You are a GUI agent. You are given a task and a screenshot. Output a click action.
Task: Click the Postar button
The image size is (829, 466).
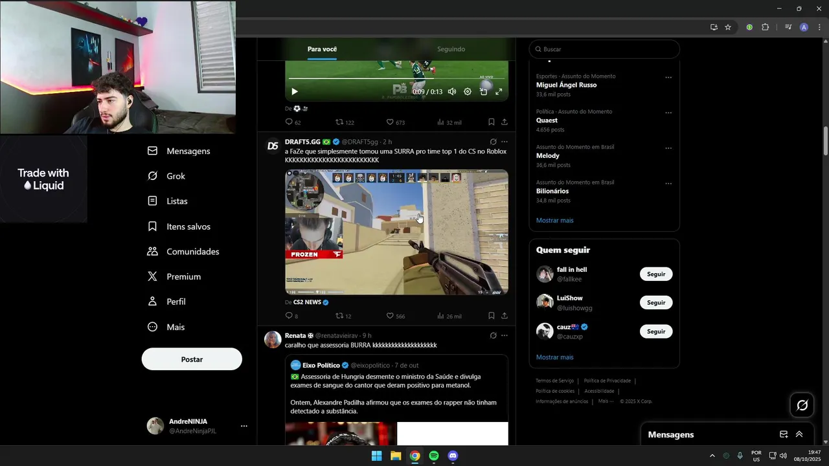pyautogui.click(x=192, y=359)
